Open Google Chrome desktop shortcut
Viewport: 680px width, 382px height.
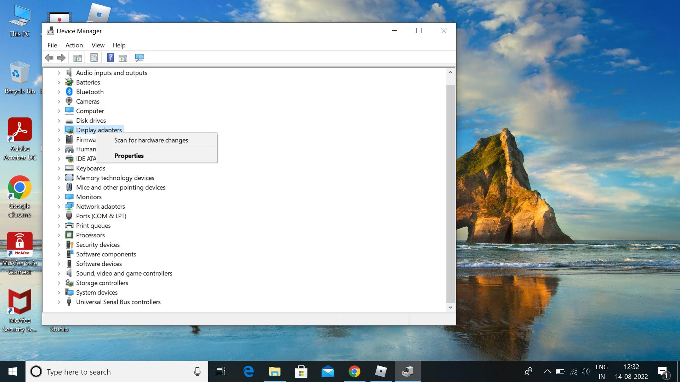20,197
